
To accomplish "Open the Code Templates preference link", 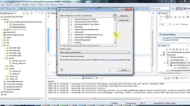I will click(x=111, y=60).
